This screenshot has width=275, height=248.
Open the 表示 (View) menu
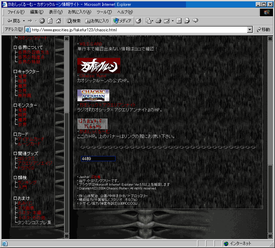[x=56, y=12]
